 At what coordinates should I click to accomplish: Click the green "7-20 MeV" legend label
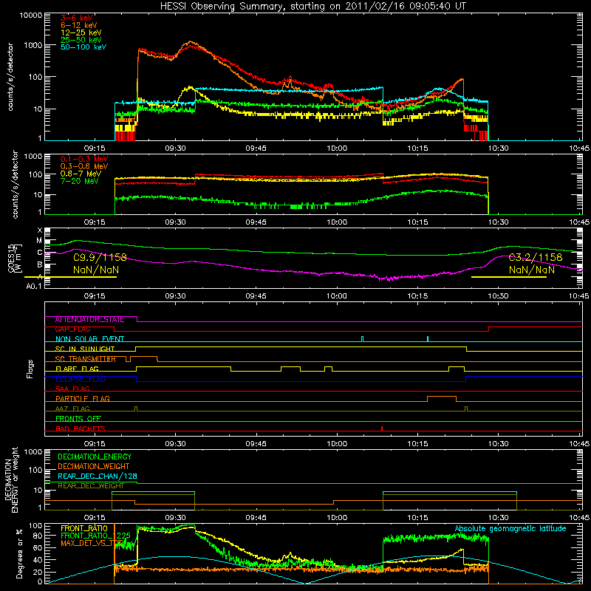click(79, 181)
